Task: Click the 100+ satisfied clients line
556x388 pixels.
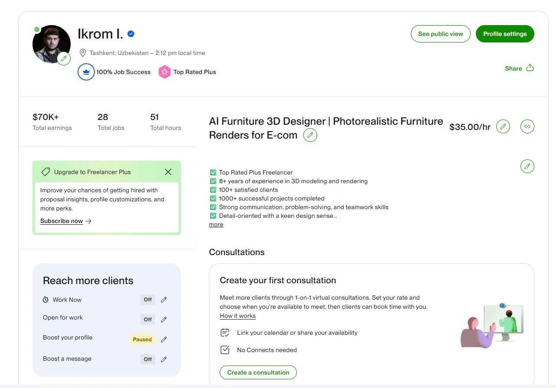Action: (x=248, y=190)
